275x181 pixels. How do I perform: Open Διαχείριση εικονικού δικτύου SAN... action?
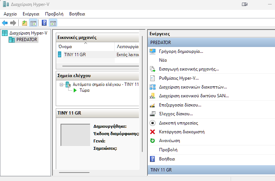pyautogui.click(x=194, y=96)
